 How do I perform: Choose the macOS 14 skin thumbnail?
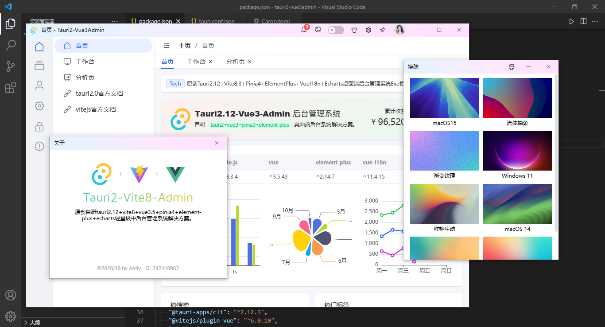point(517,204)
